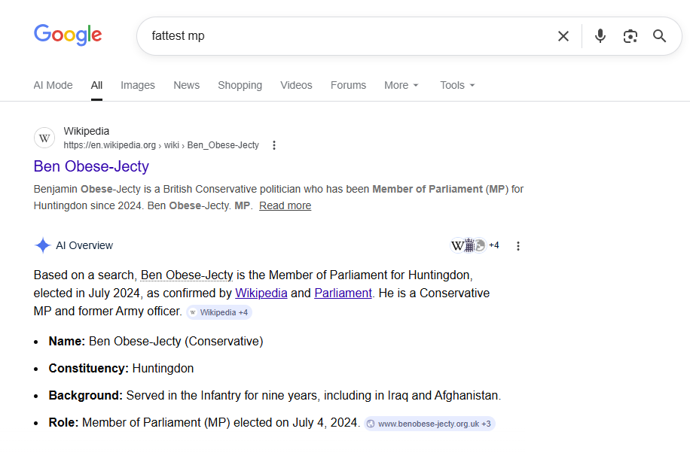Open search by image camera icon

pos(630,36)
